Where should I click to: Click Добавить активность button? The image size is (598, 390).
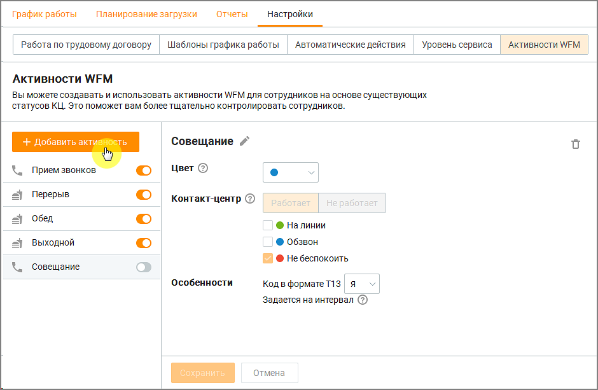[x=76, y=142]
